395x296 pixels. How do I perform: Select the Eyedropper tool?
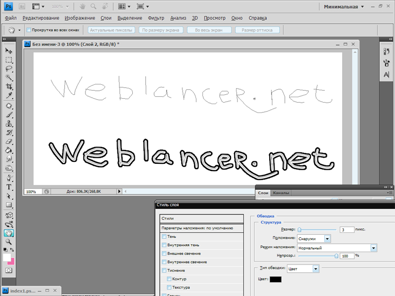click(9, 95)
